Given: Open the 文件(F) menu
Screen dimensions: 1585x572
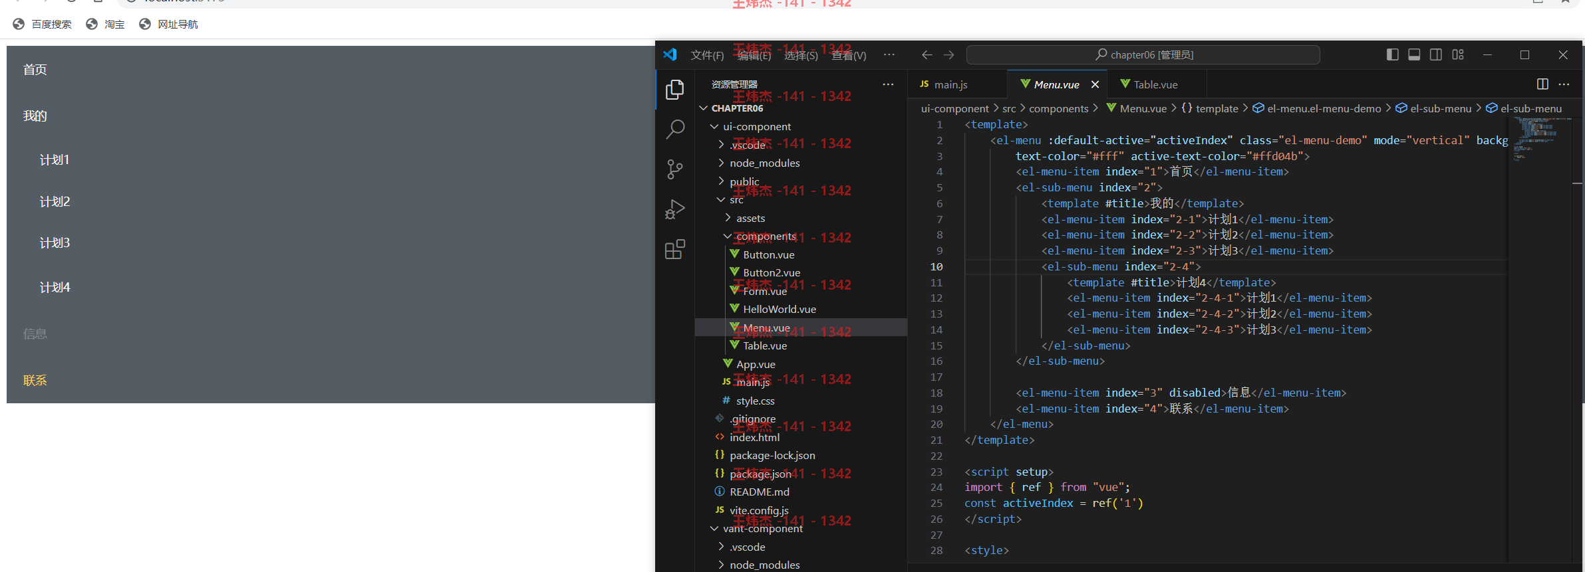Looking at the screenshot, I should click(x=707, y=55).
